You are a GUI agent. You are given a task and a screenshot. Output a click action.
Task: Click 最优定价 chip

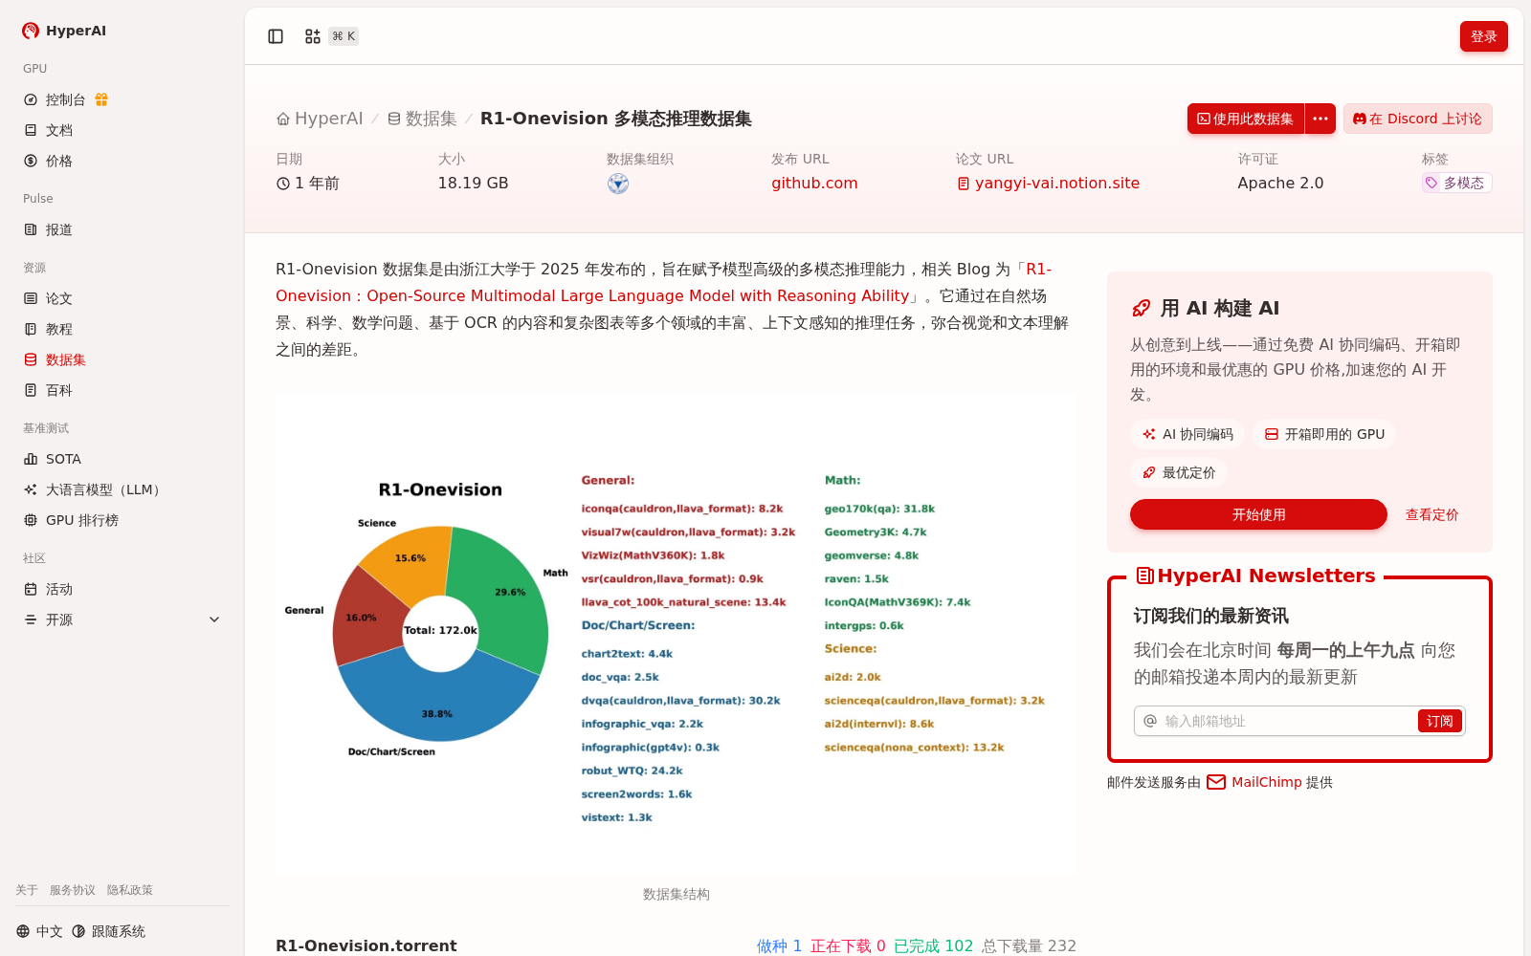point(1179,472)
